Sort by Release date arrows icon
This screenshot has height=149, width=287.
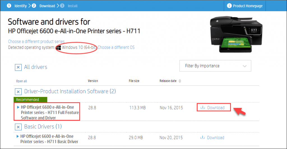[180, 81]
